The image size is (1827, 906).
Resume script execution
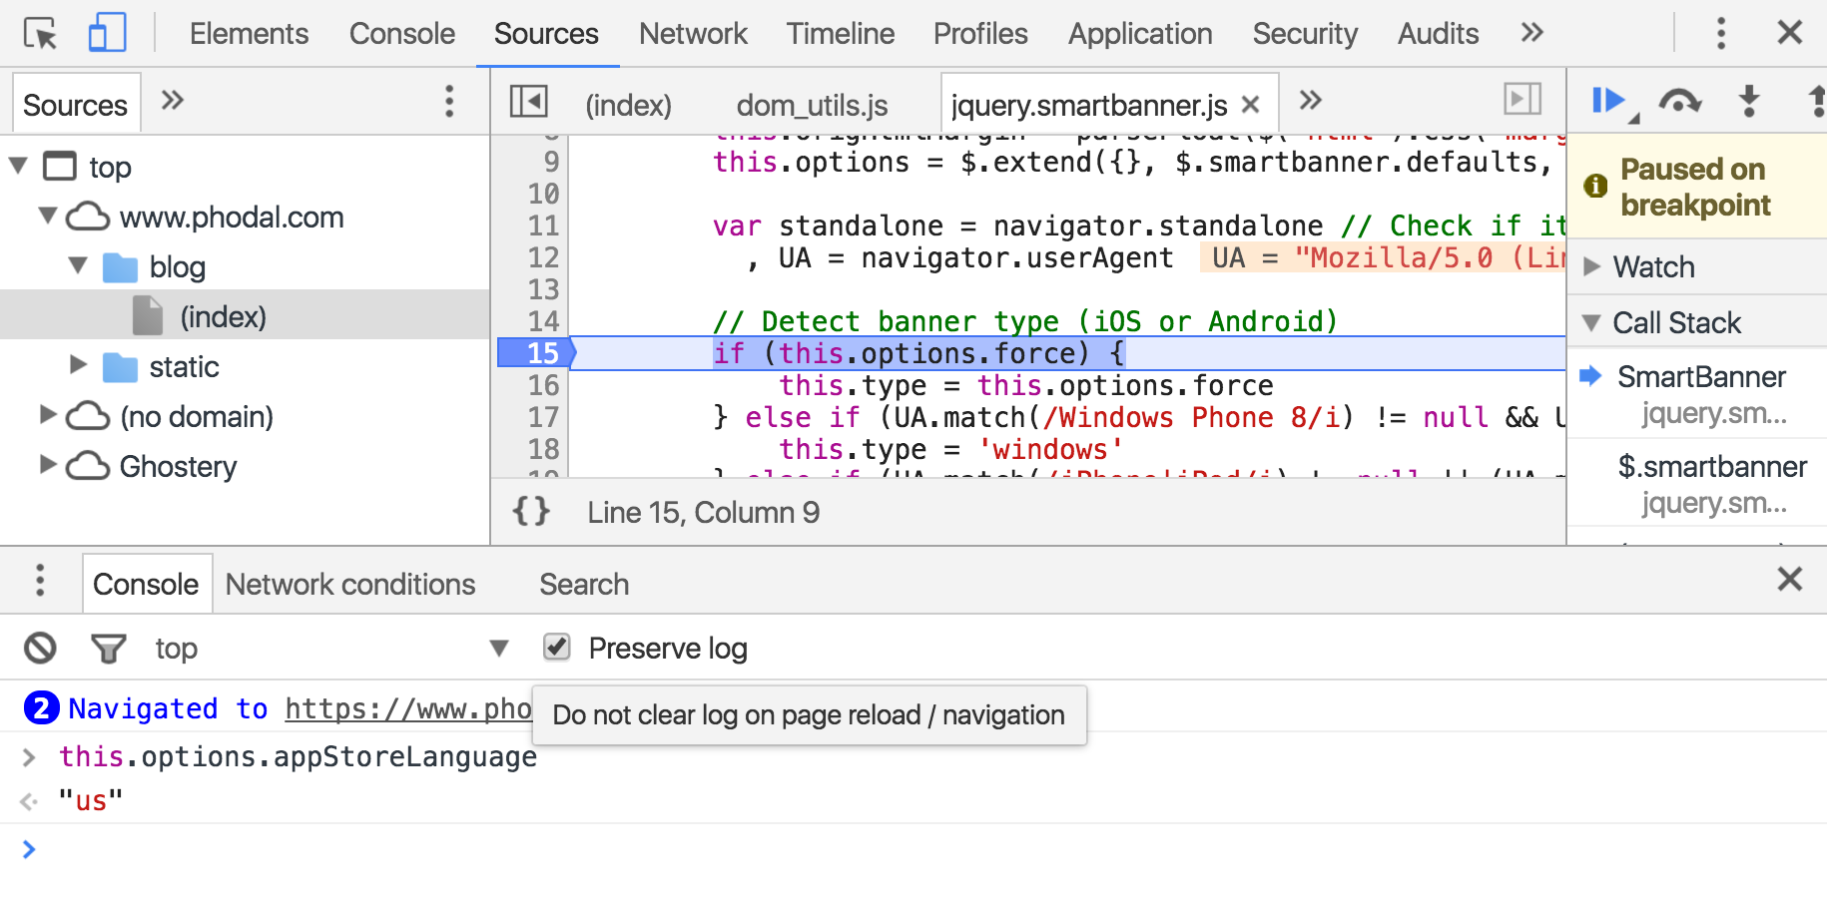coord(1608,100)
